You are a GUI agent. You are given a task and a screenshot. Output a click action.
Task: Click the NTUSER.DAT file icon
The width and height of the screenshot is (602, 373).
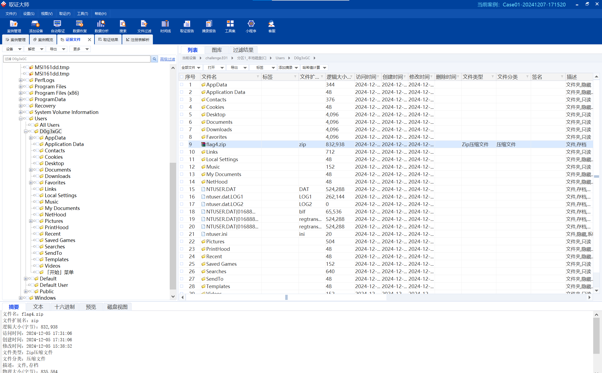pos(203,189)
